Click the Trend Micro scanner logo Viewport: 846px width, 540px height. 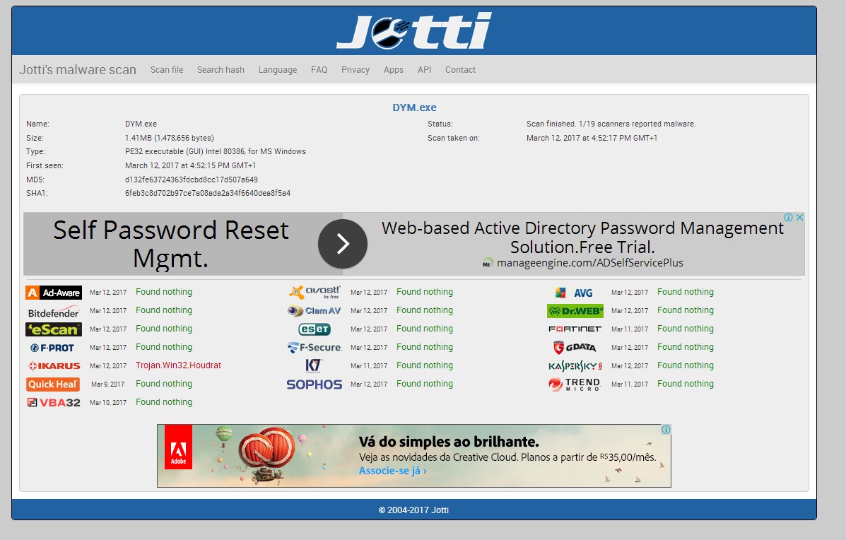[575, 384]
